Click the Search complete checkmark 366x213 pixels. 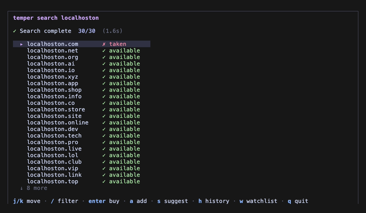click(15, 31)
